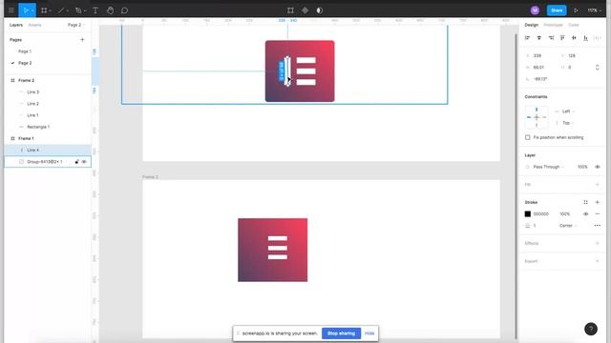This screenshot has height=343, width=611.
Task: Switch to the Code tab
Action: tap(574, 25)
